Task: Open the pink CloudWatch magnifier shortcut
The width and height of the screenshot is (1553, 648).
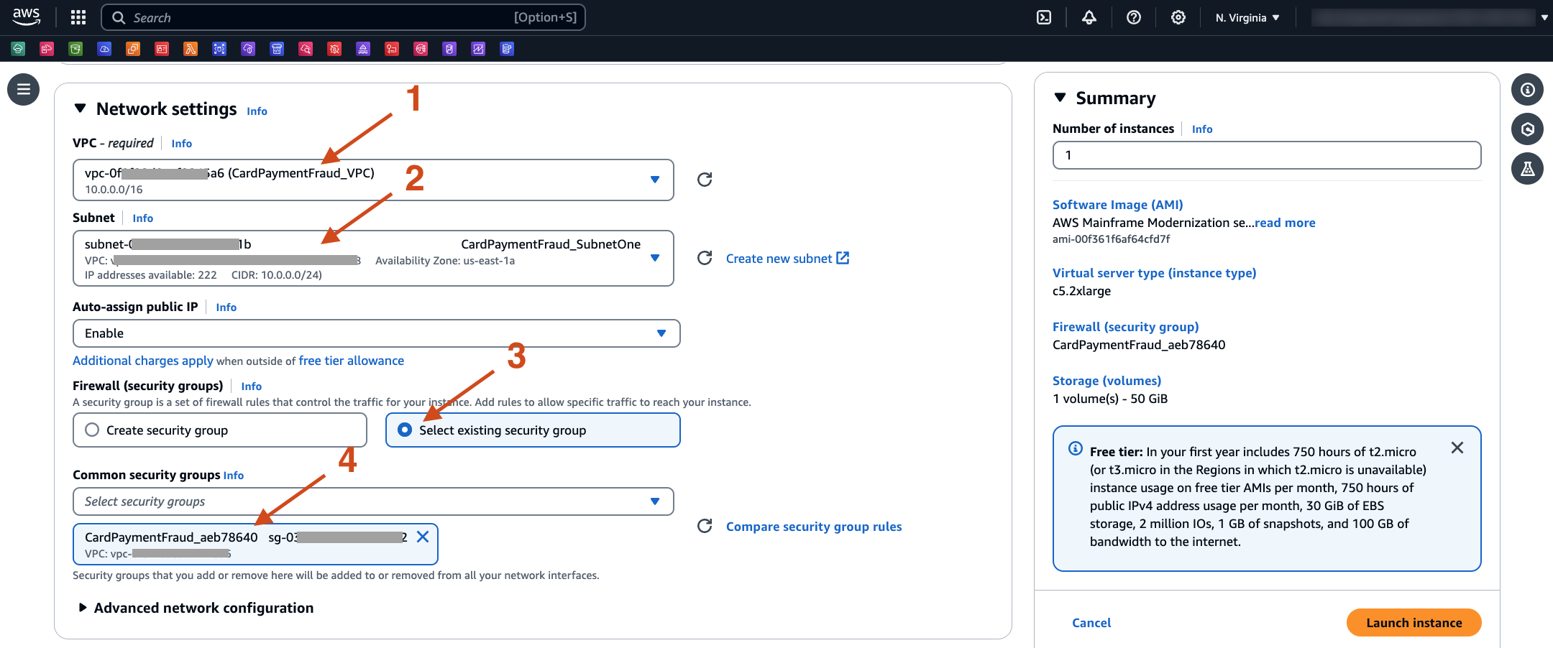Action: pos(306,49)
